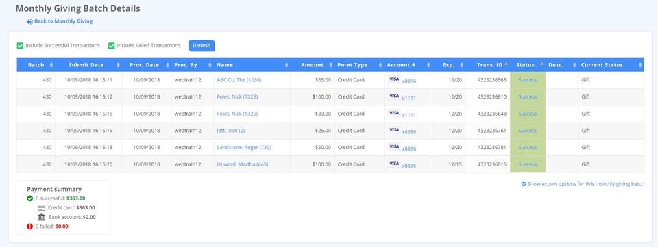
Task: Click red alert icon beside 0 failed
Action: coord(29,226)
